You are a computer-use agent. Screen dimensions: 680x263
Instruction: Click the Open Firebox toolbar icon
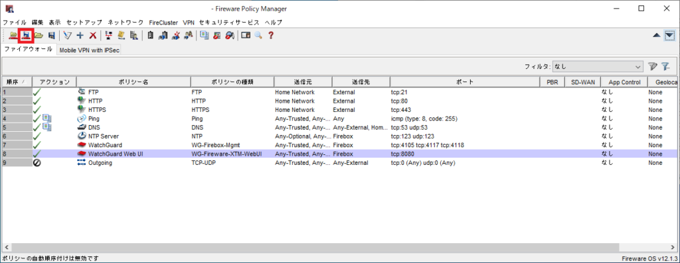tap(13, 36)
